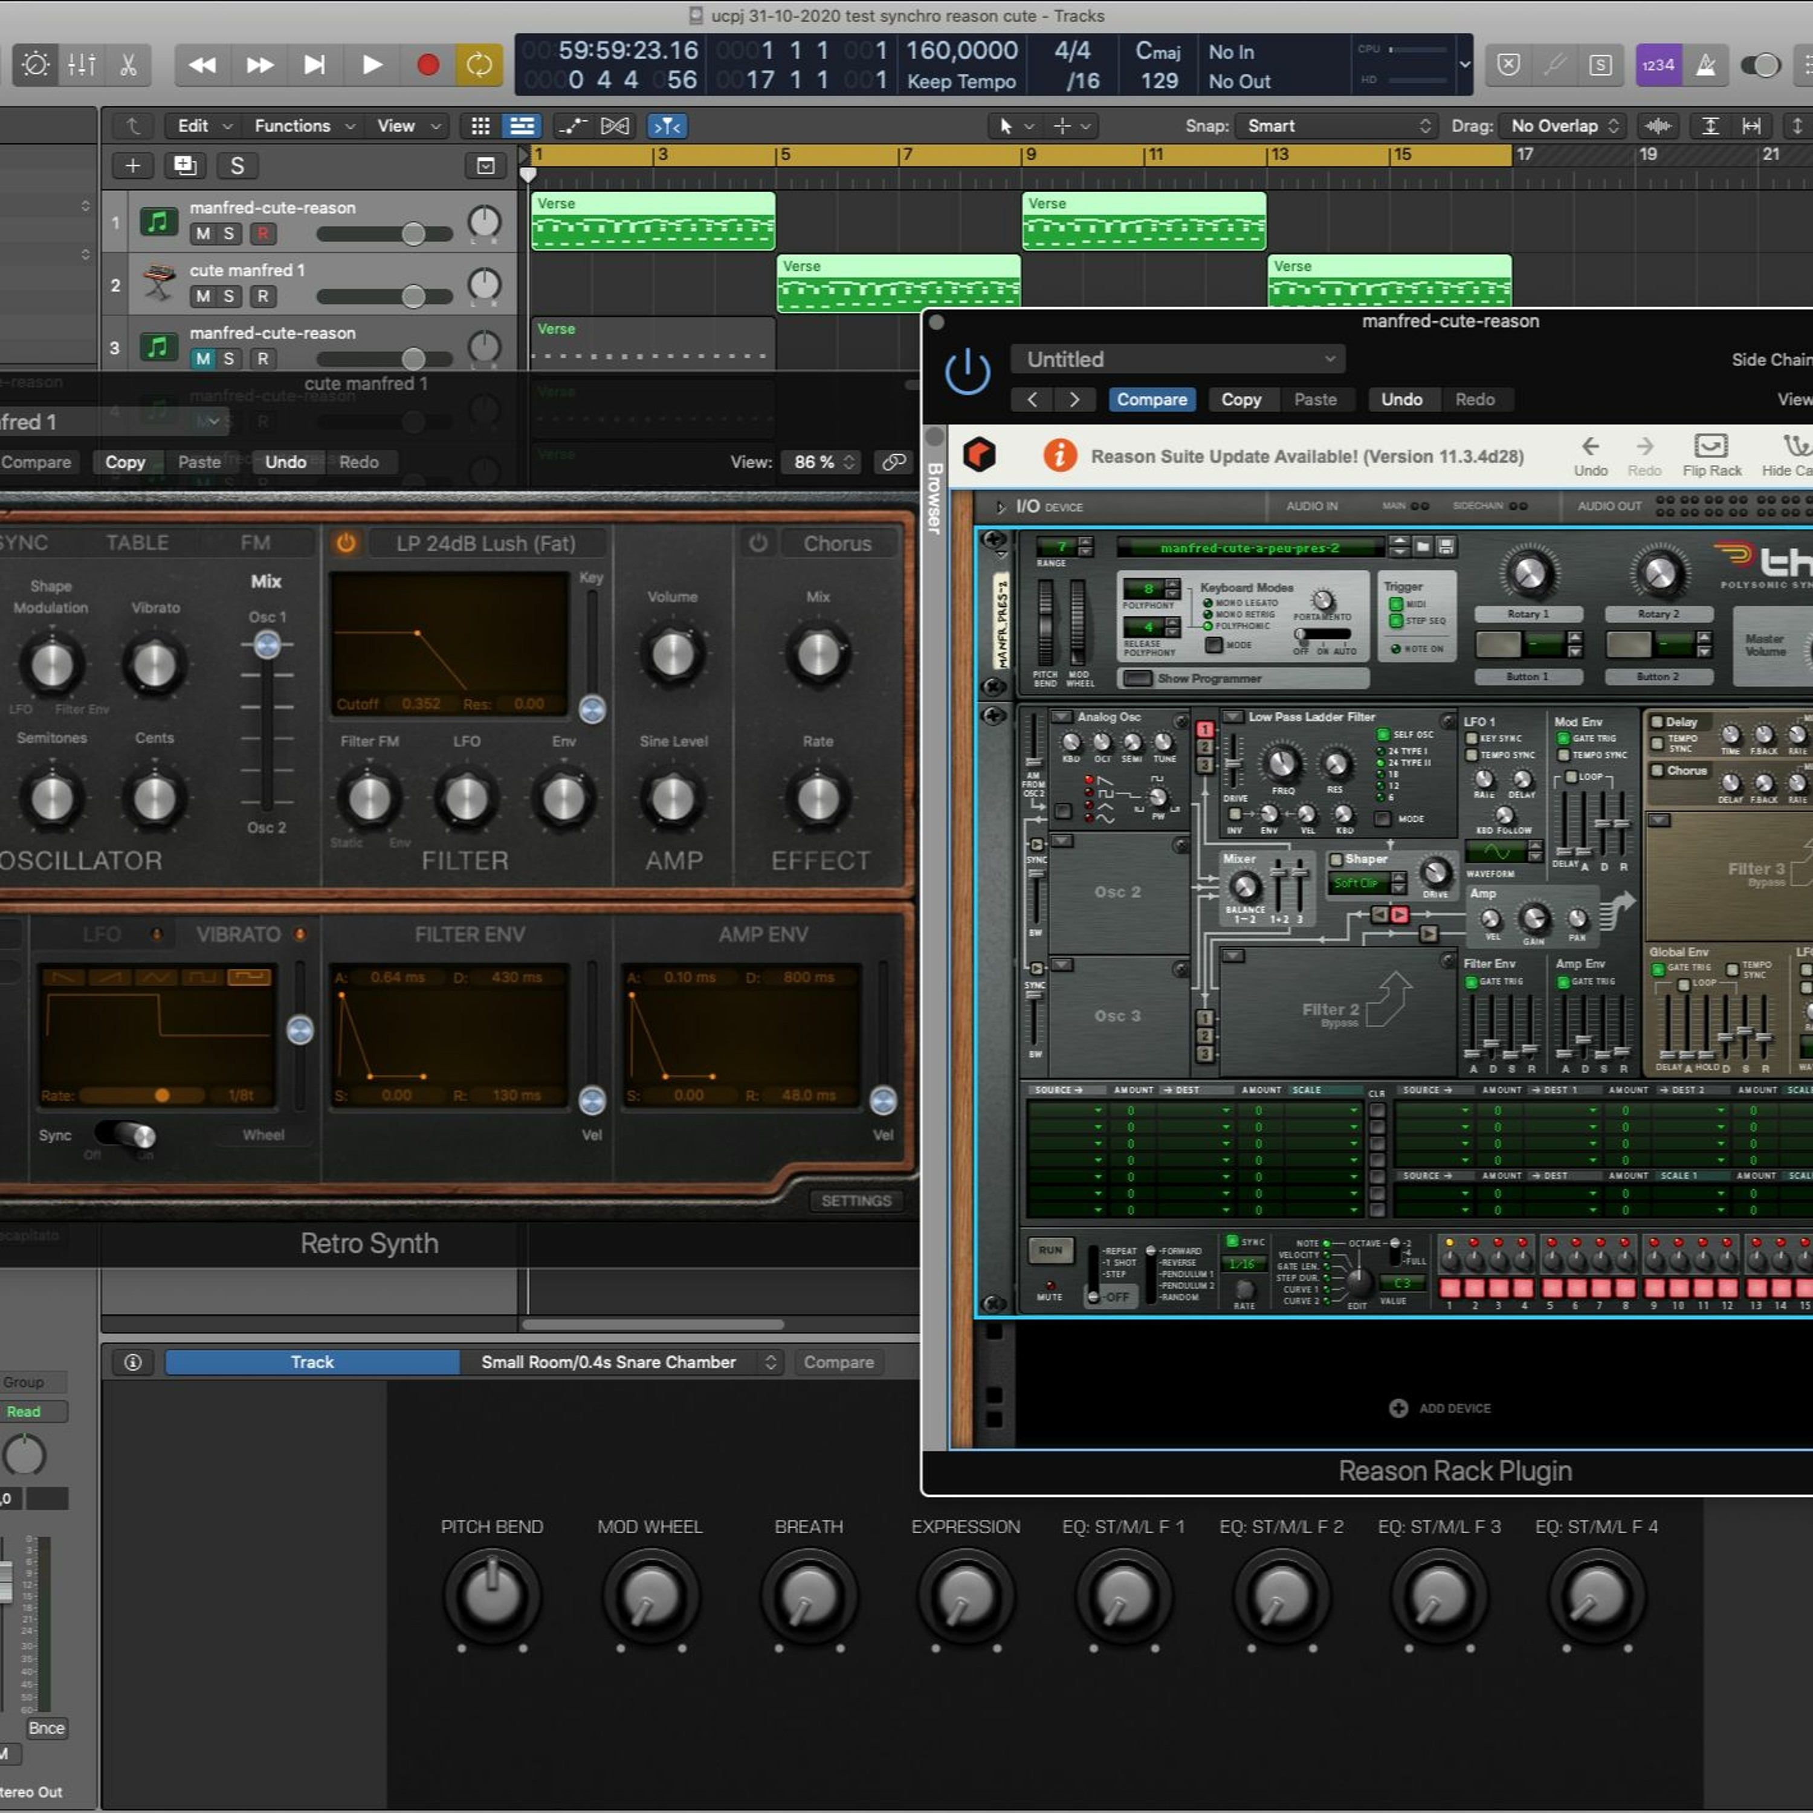This screenshot has height=1813, width=1813.
Task: Go to the next preset in Reason plugin
Action: coord(1075,399)
